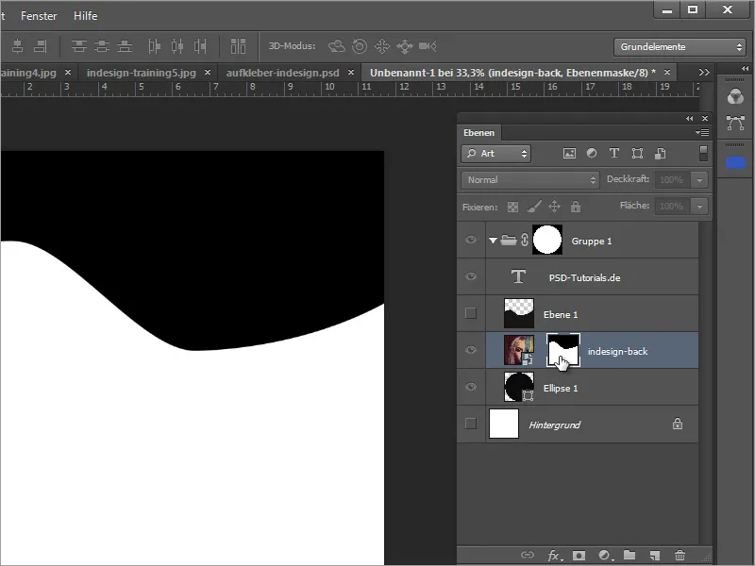Image resolution: width=755 pixels, height=566 pixels.
Task: Select the indesign-back layer mask thumbnail
Action: pos(563,350)
